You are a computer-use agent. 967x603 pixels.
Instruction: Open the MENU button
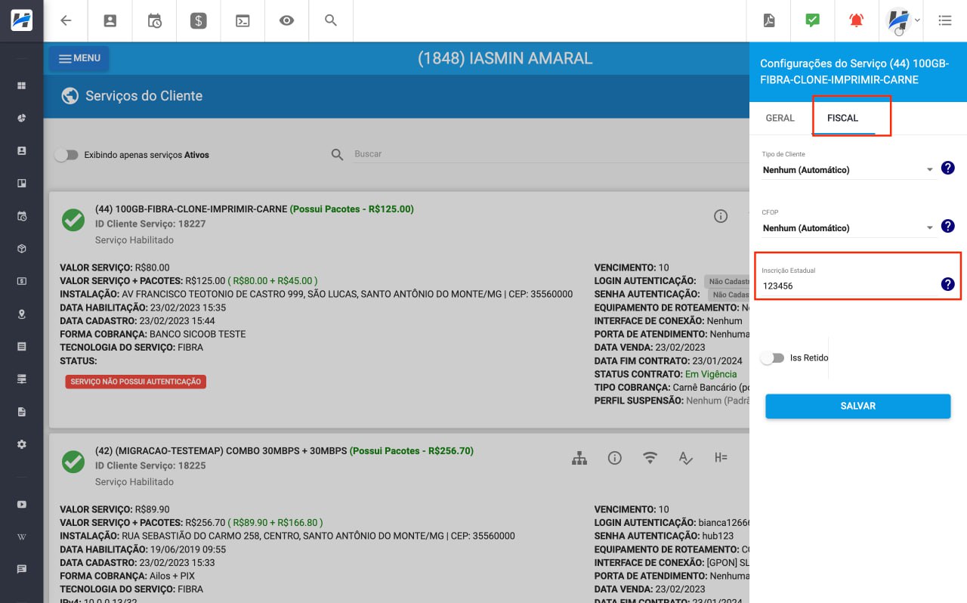79,58
